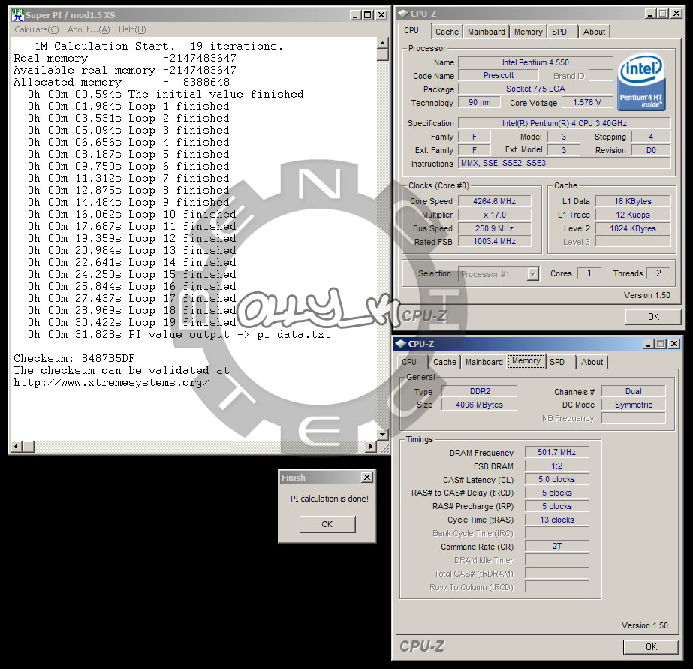Click the Core Speed 4264.6 MHz field
This screenshot has width=693, height=669.
tap(494, 201)
